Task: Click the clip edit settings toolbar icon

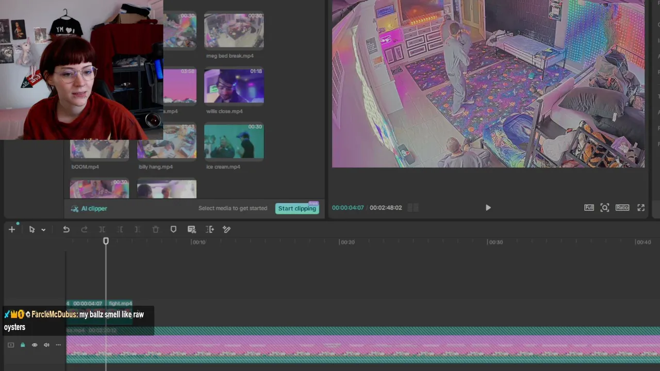Action: pos(192,229)
